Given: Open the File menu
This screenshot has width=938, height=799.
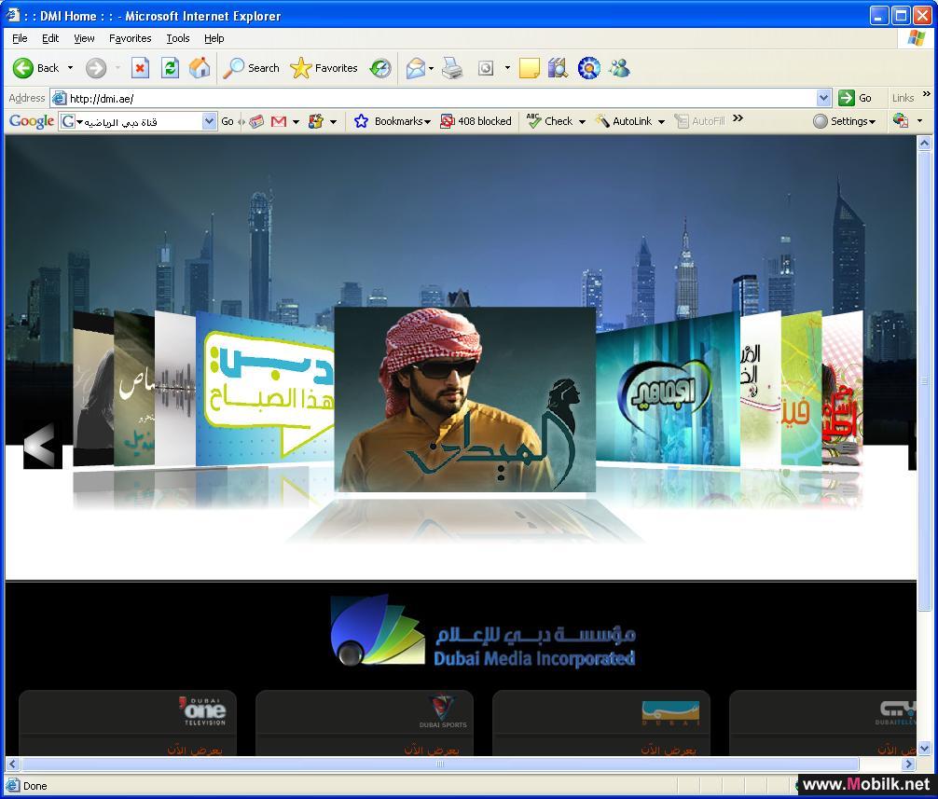Looking at the screenshot, I should pos(20,38).
